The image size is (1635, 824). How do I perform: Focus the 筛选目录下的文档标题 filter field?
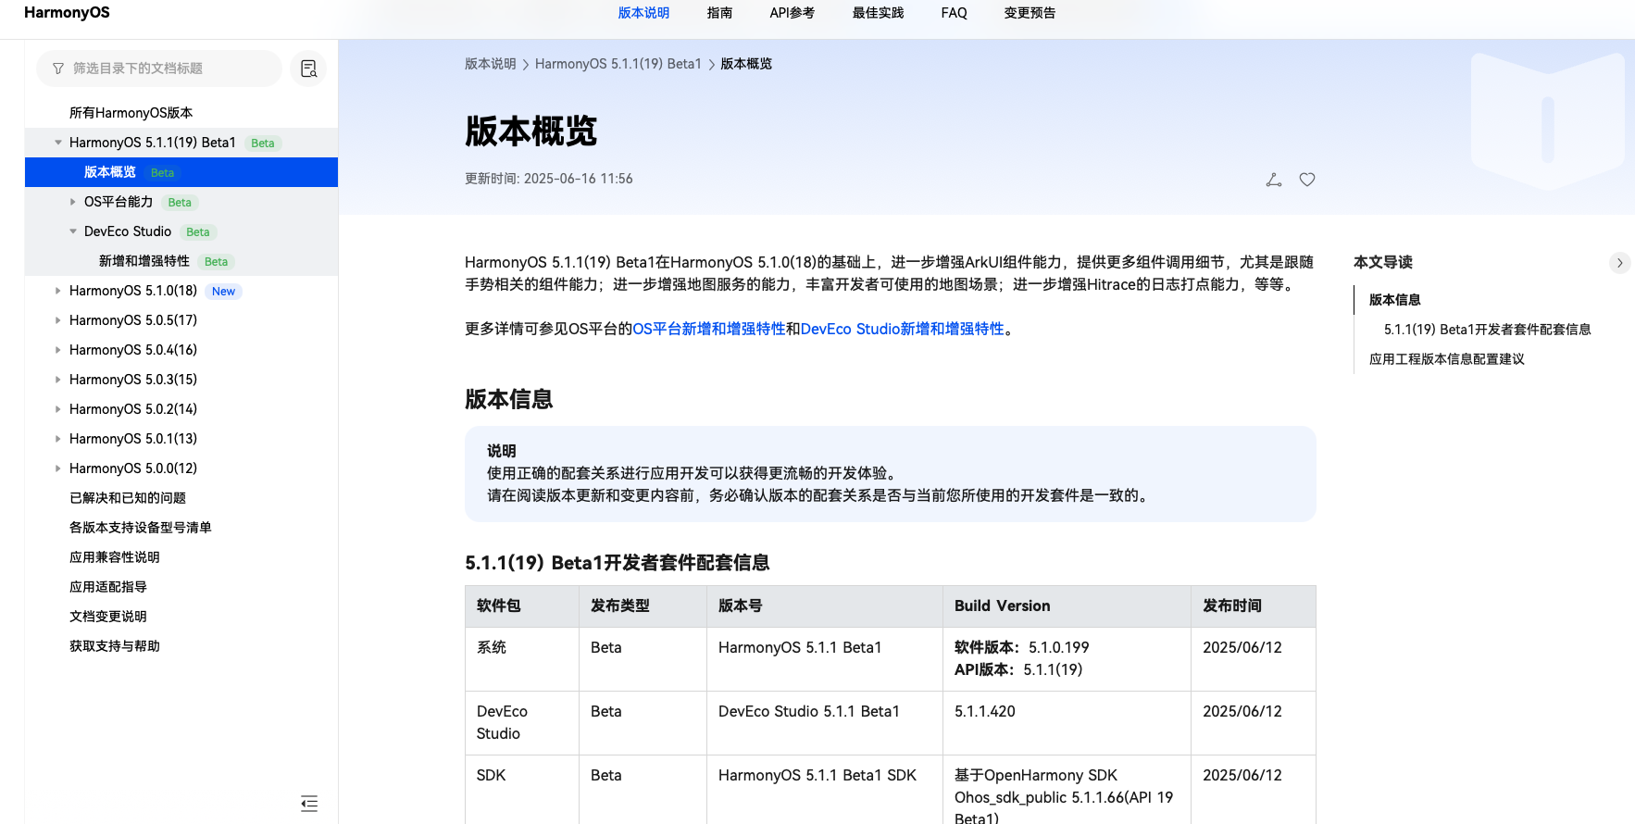tap(167, 69)
